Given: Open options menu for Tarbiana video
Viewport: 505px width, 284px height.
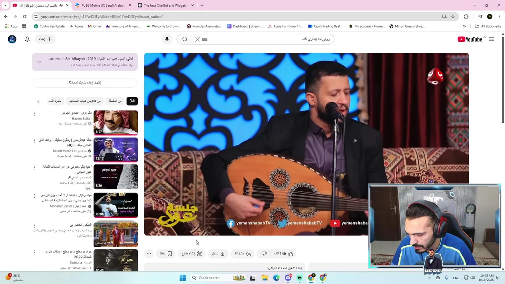Looking at the screenshot, I should pyautogui.click(x=34, y=252).
